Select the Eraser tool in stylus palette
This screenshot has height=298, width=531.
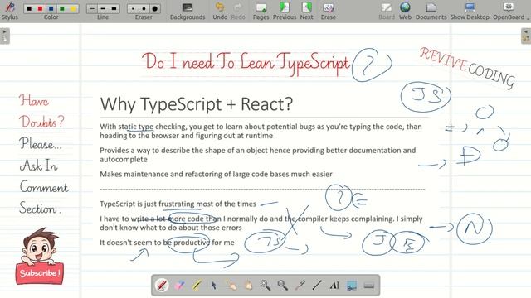click(x=179, y=285)
